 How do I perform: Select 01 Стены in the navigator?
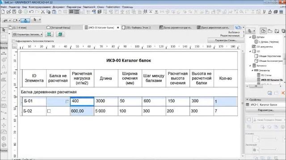(266, 75)
